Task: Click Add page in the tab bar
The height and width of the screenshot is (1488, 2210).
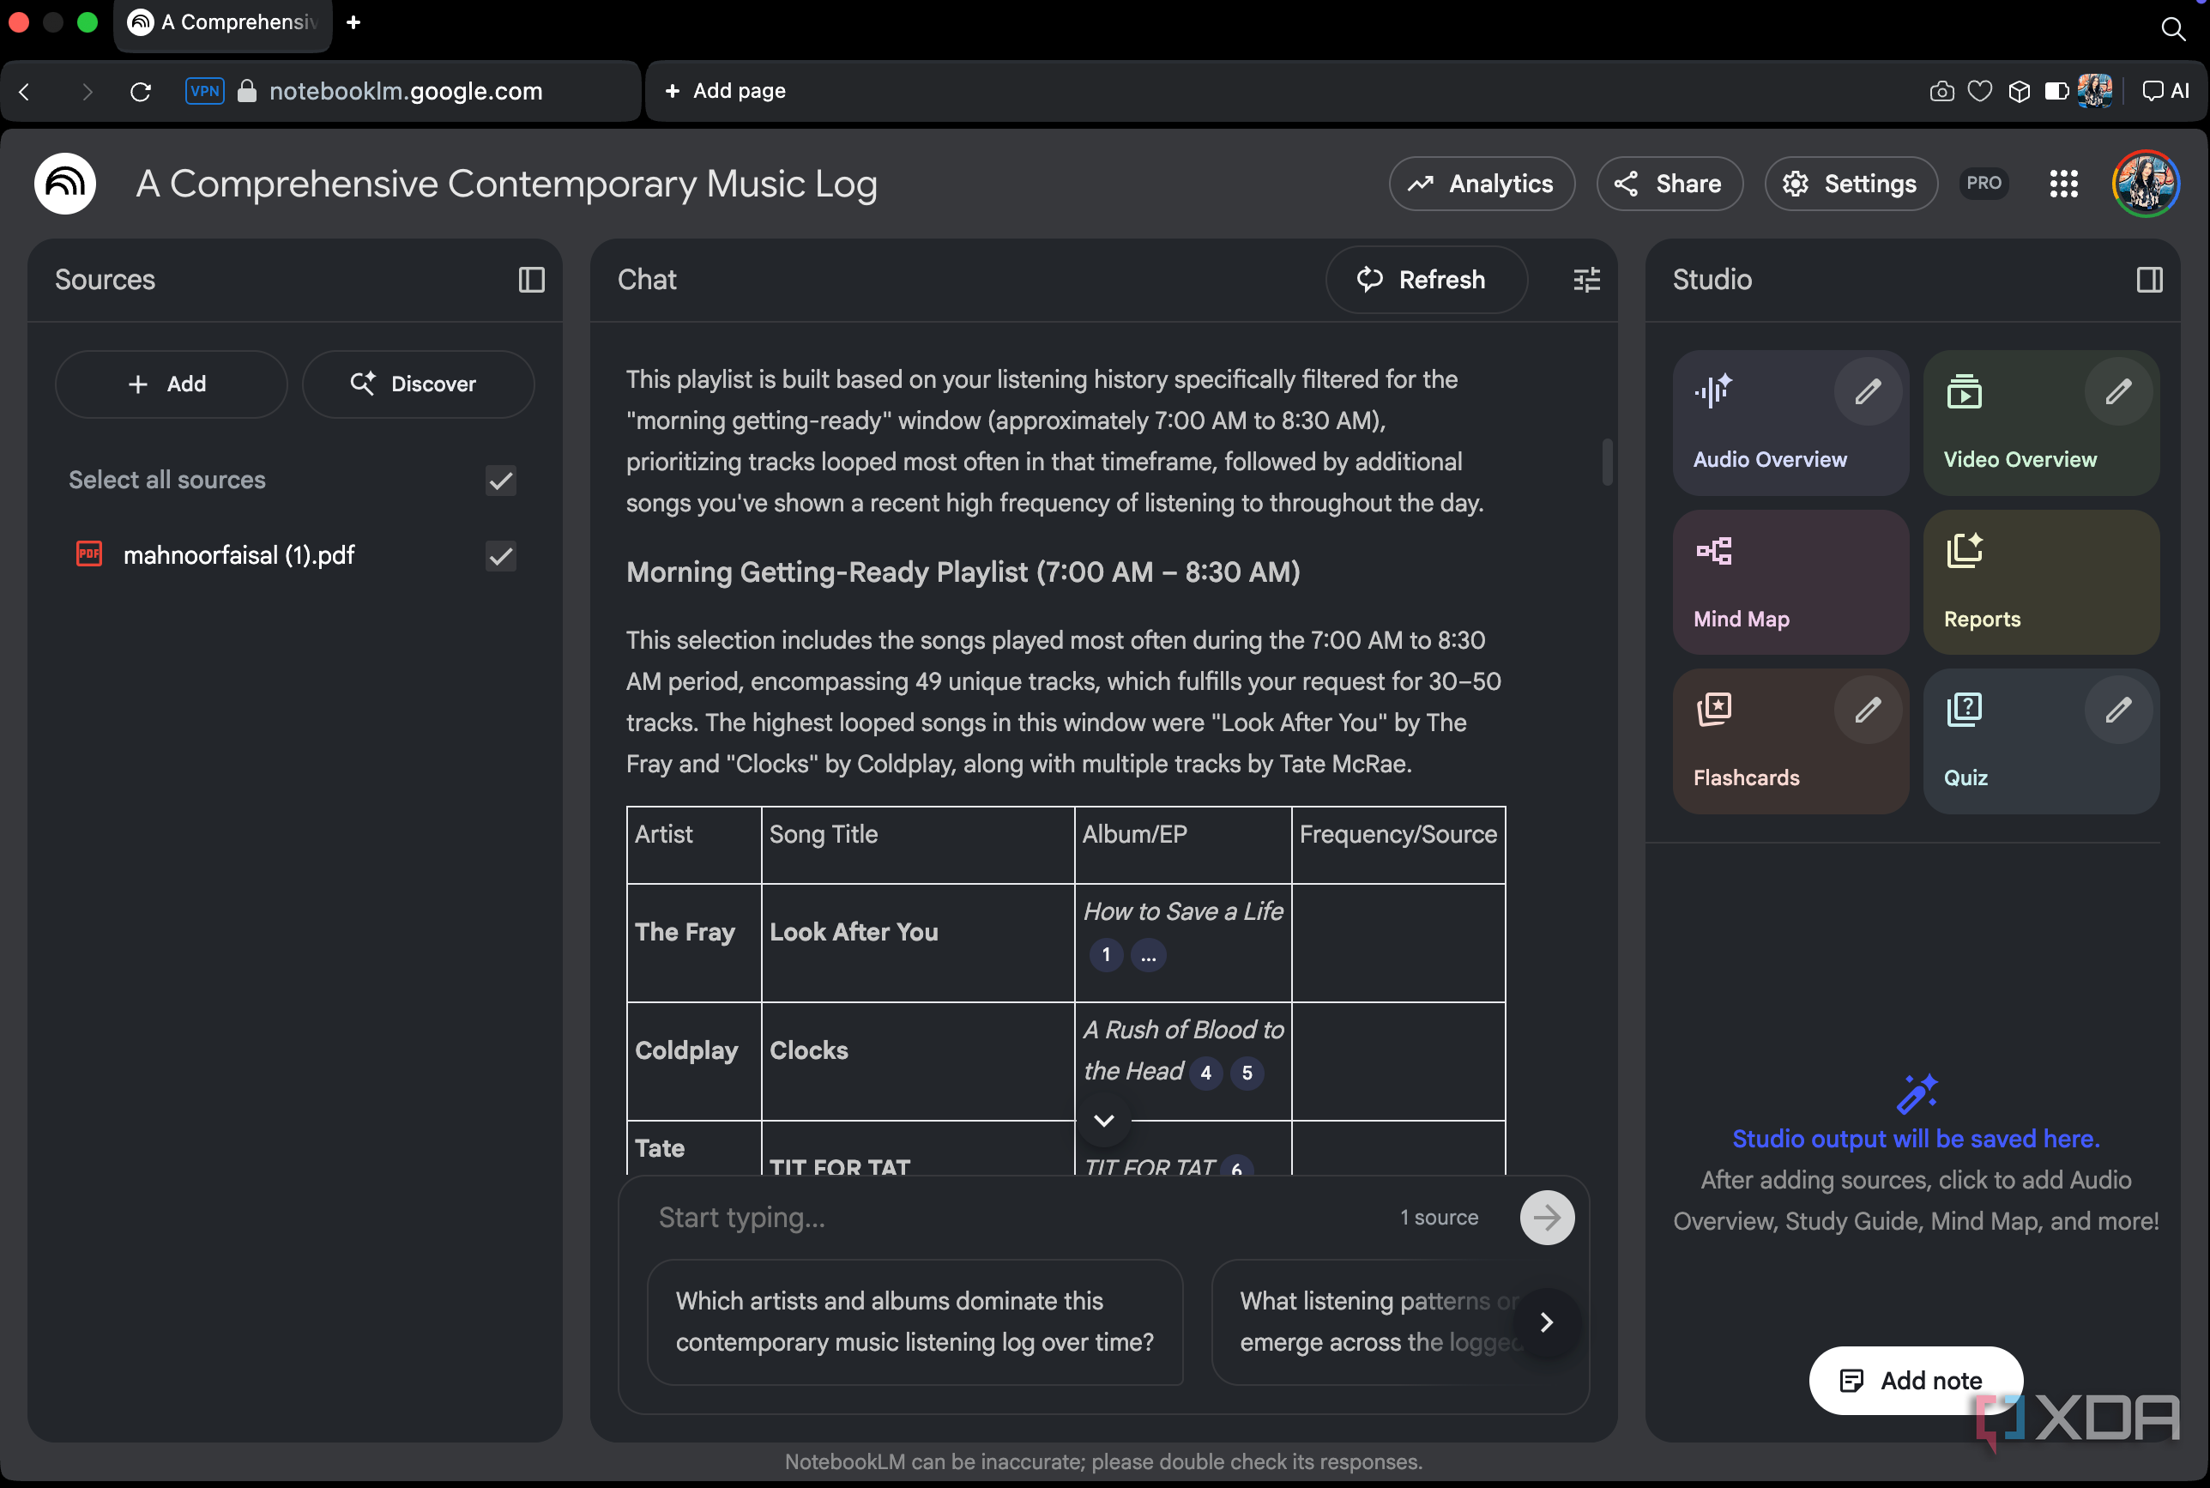Action: coord(726,91)
